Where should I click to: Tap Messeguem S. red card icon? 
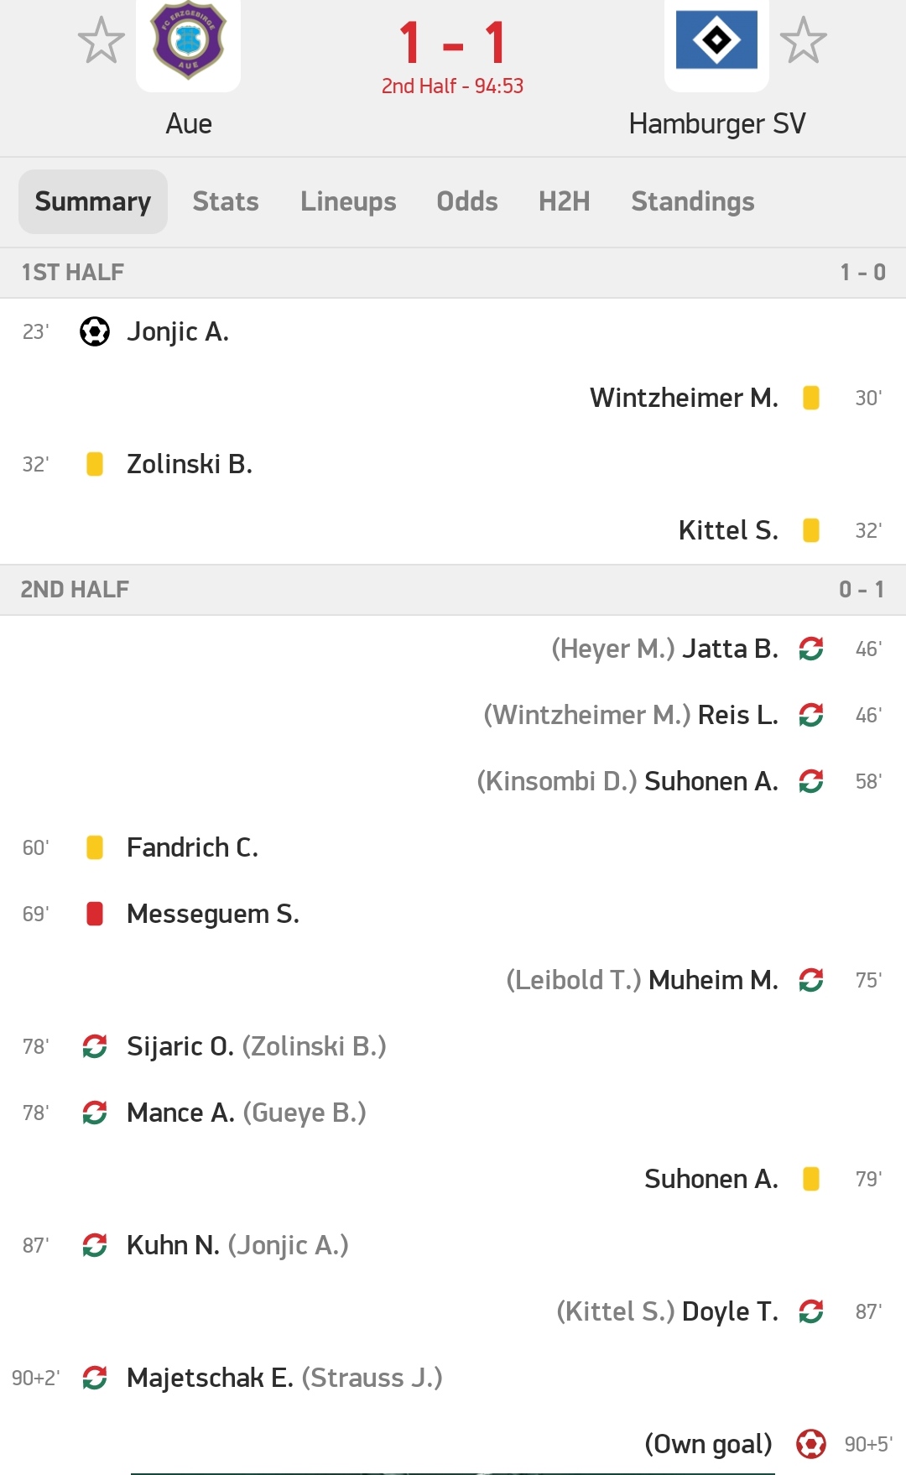pyautogui.click(x=95, y=914)
